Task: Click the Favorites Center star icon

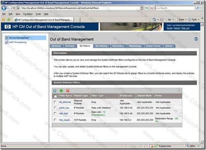Action: point(4,20)
